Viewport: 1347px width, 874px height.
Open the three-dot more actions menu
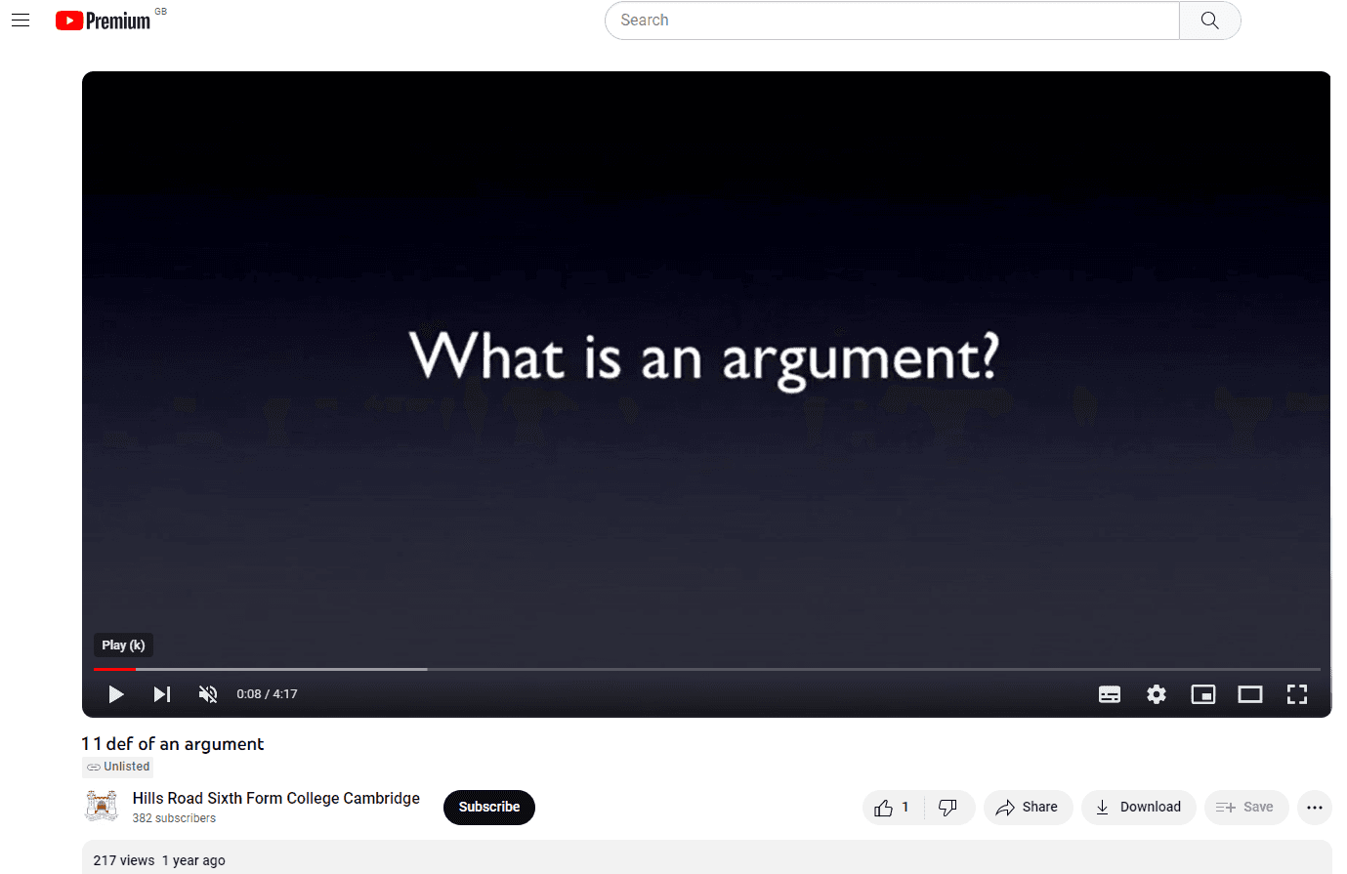(x=1315, y=808)
